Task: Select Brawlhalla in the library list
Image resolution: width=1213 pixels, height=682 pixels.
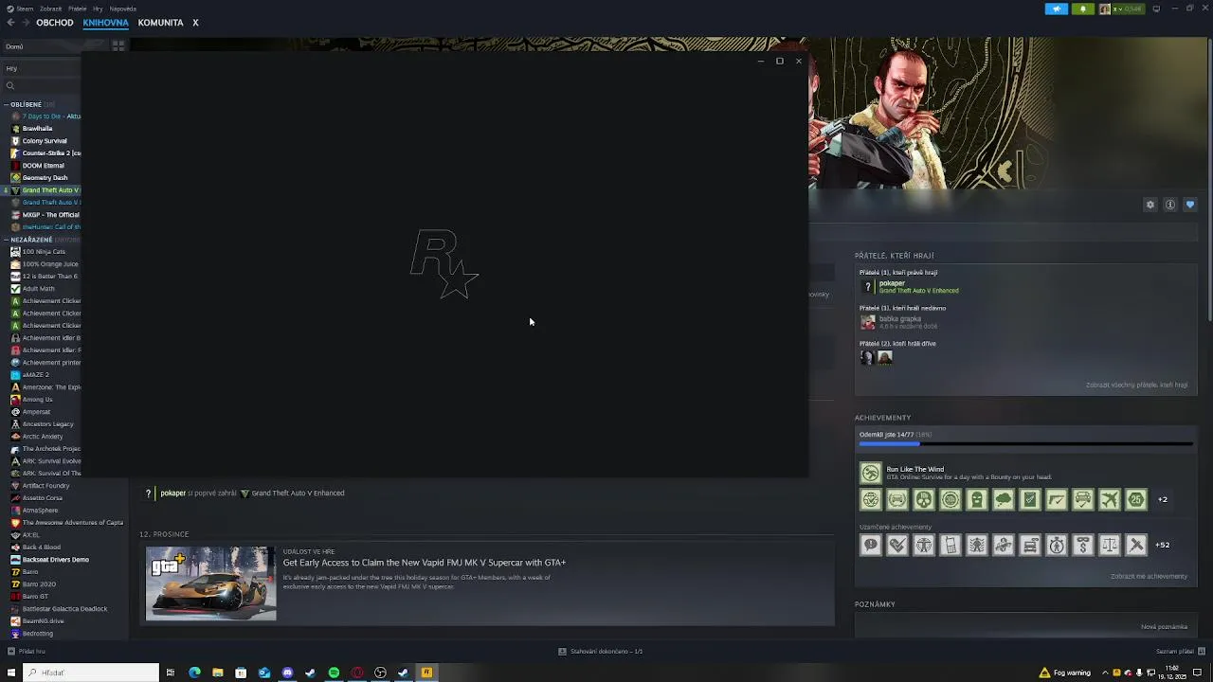Action: tap(37, 129)
